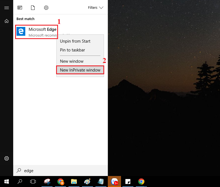Filter results by Documents icon

(33, 8)
